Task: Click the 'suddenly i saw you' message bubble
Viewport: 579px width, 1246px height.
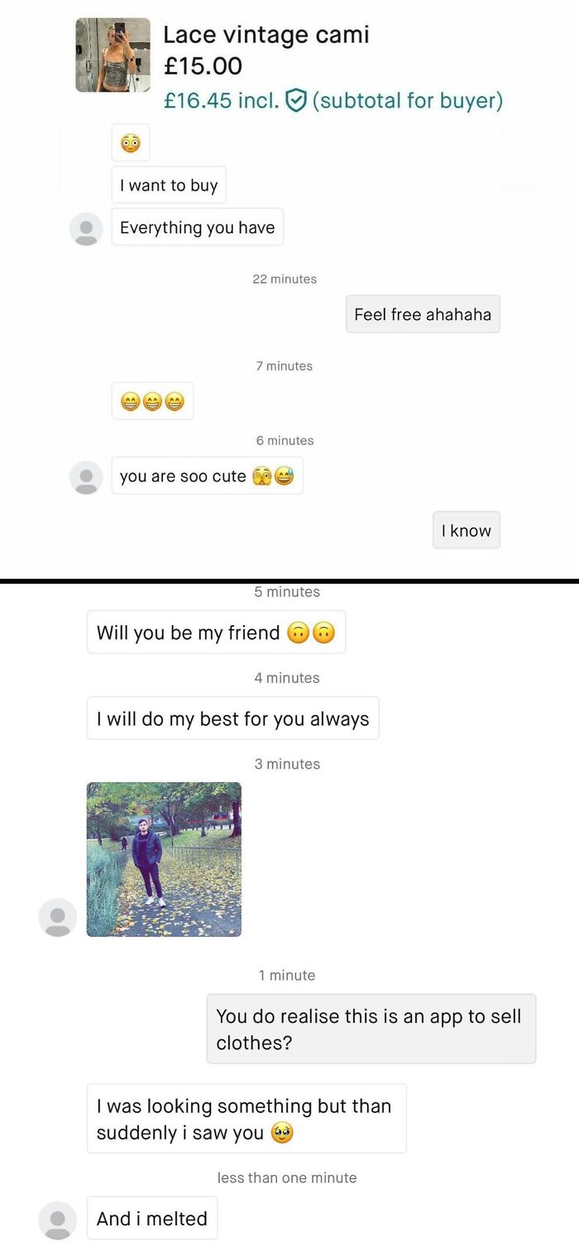Action: coord(246,1119)
